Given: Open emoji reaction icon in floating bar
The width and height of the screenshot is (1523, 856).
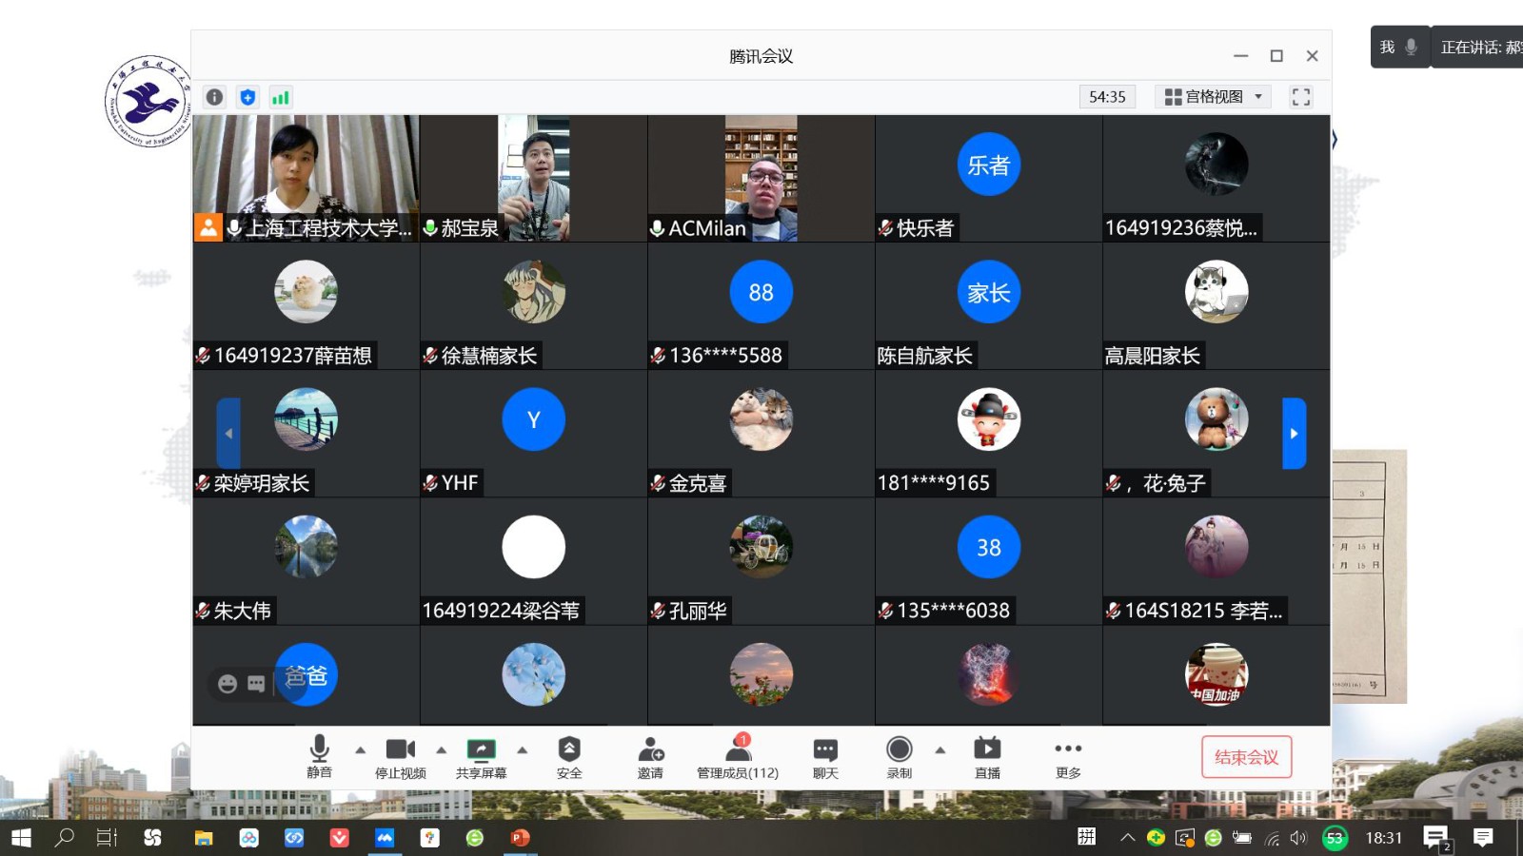Looking at the screenshot, I should (x=227, y=683).
